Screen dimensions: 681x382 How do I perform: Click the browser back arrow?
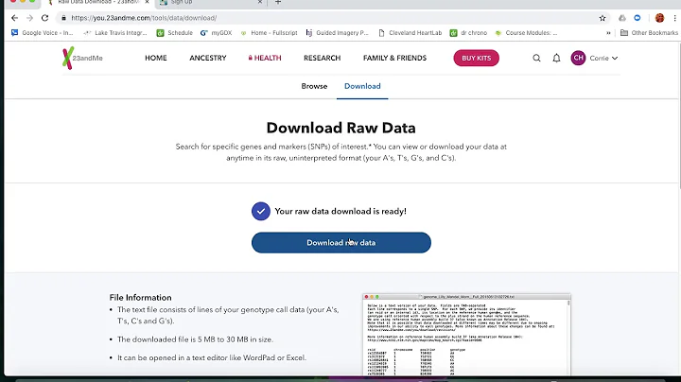point(14,18)
